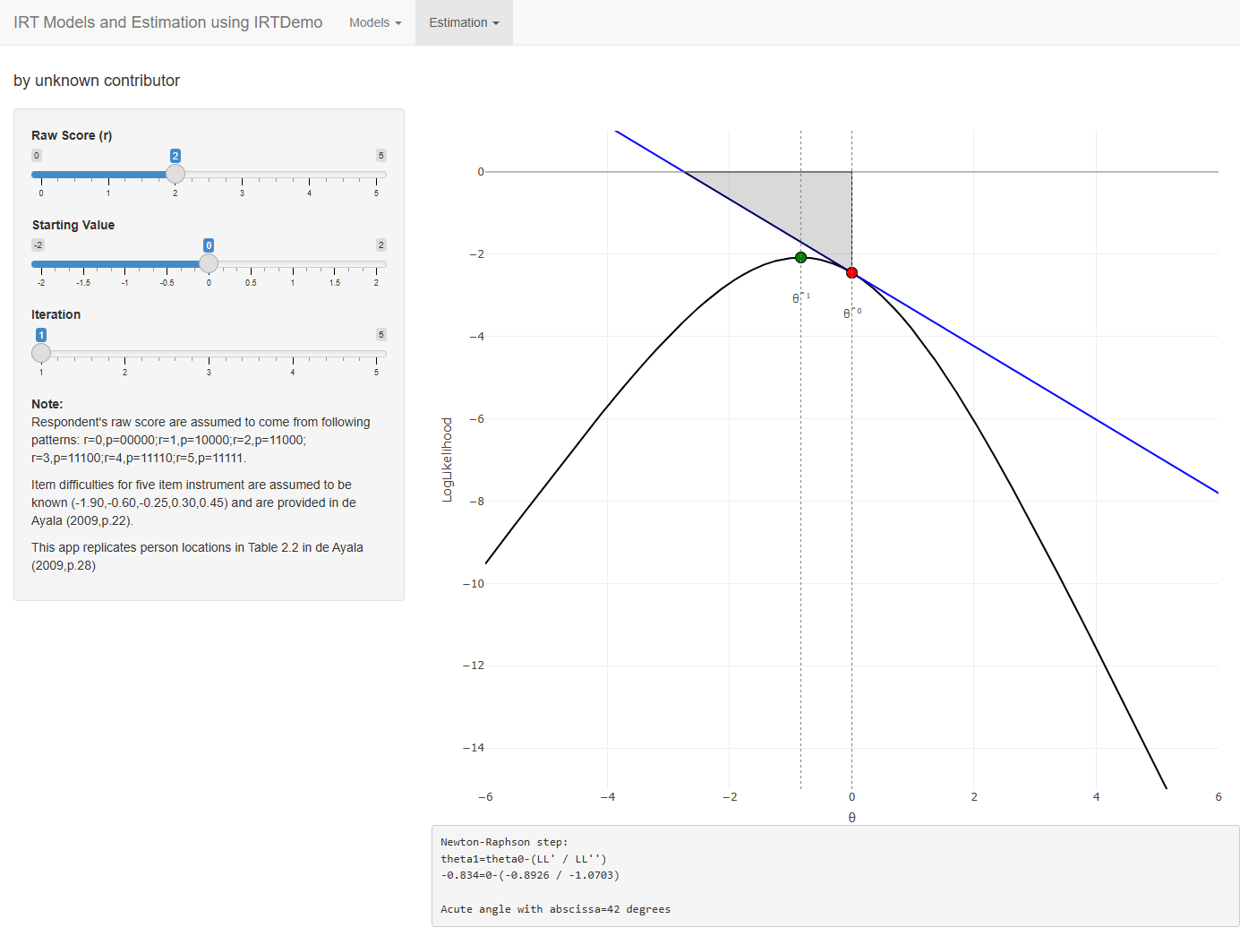
Task: Click tick label 4 on Raw Score slider
Action: [x=310, y=193]
